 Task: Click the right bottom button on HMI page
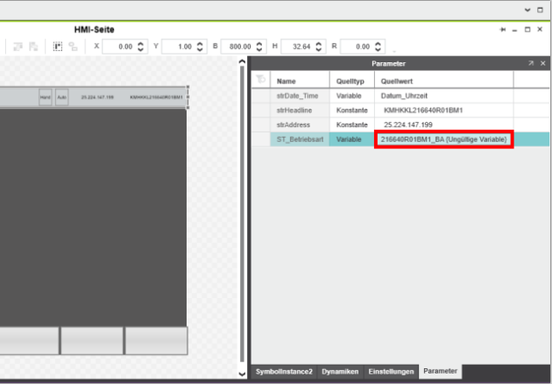tap(156, 341)
